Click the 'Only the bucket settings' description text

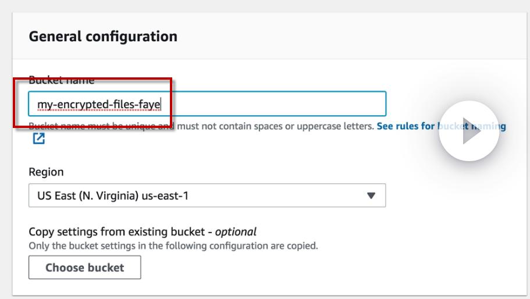point(173,245)
